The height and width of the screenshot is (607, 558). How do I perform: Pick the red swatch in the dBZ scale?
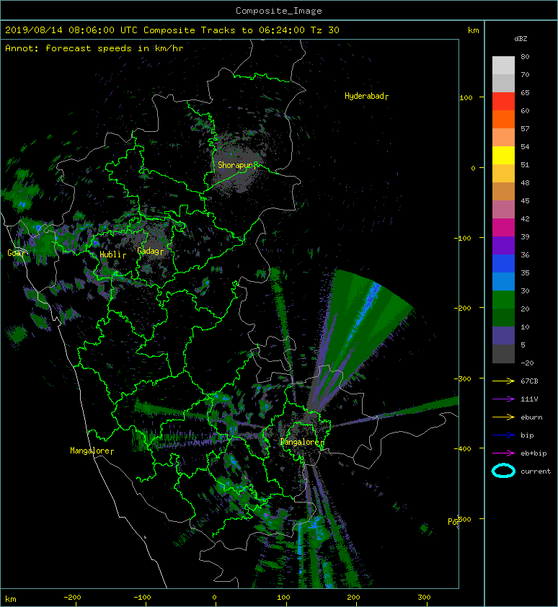[x=503, y=102]
